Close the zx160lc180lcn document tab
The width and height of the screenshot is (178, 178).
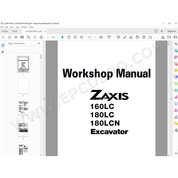pos(46,31)
